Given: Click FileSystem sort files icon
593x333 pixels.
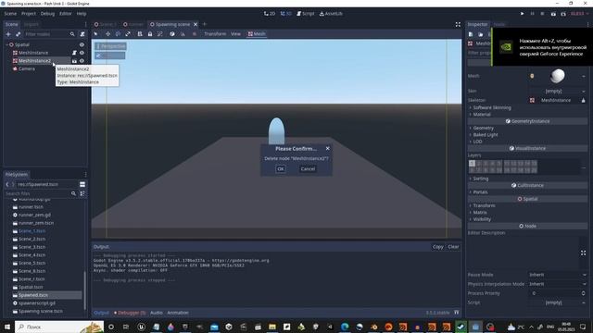Looking at the screenshot, I should [82, 193].
